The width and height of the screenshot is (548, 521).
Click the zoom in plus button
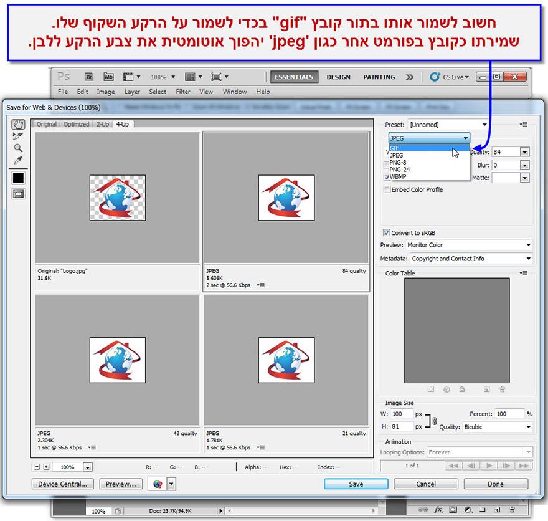pyautogui.click(x=46, y=467)
